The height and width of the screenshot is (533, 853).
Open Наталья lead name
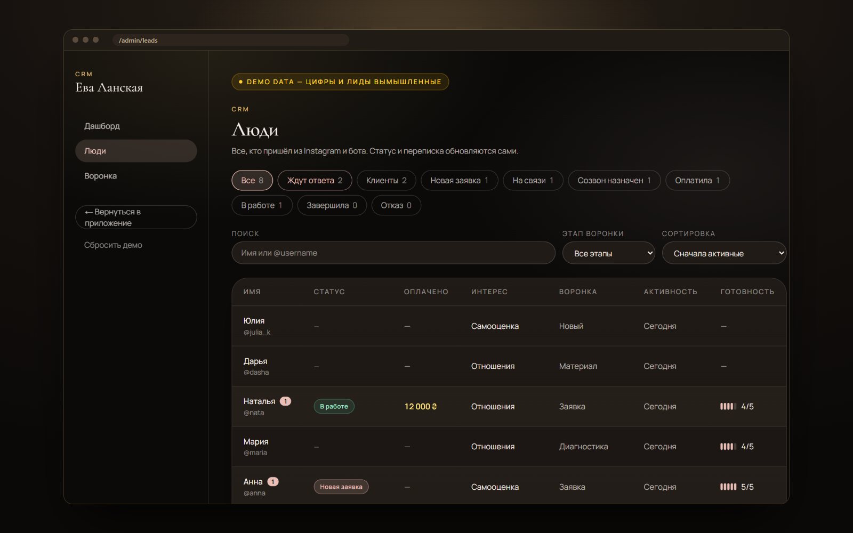click(x=259, y=401)
